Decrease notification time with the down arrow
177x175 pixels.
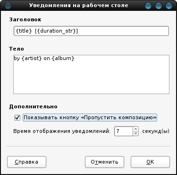click(136, 133)
